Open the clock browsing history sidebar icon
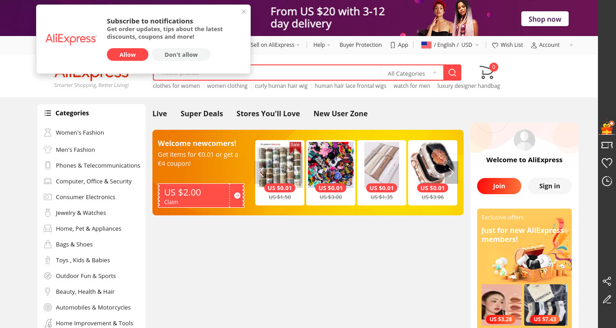 (x=607, y=181)
